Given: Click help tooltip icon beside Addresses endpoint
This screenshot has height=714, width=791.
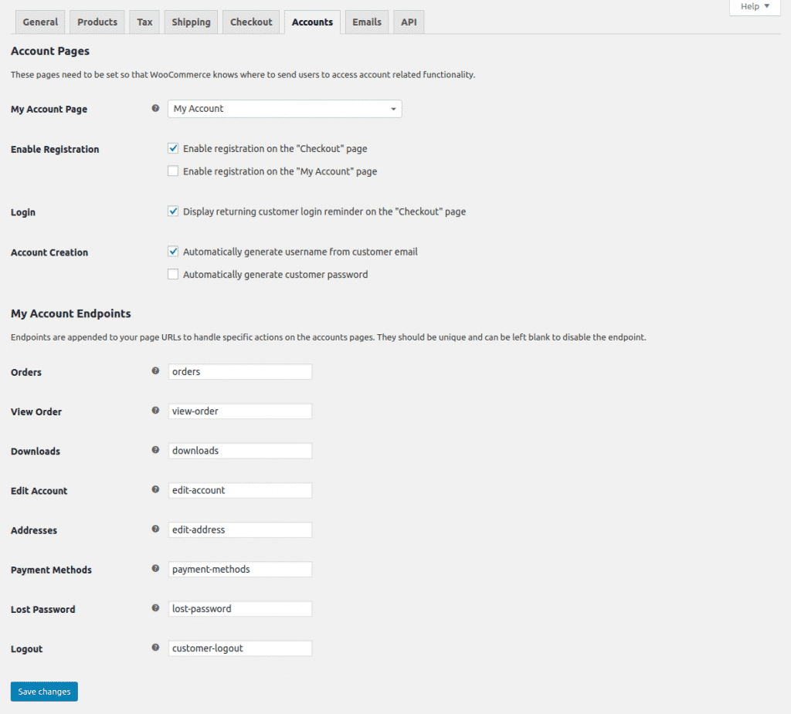Looking at the screenshot, I should [155, 530].
